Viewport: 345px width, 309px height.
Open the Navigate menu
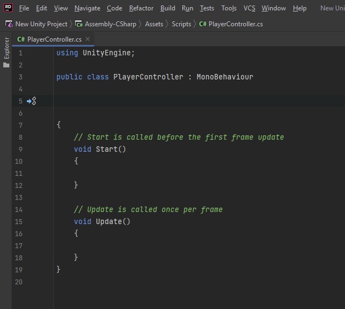click(x=88, y=8)
